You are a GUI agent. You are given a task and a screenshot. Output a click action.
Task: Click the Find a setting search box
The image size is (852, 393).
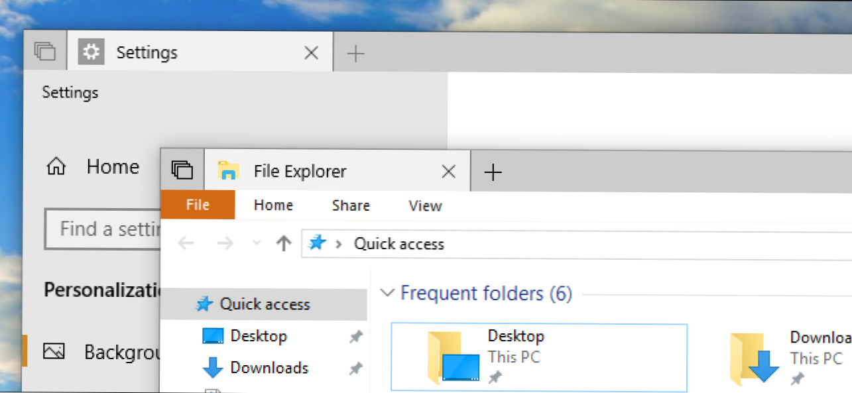(103, 229)
